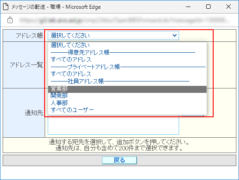Click the lock icon in address bar
The height and width of the screenshot is (180, 239).
click(x=10, y=20)
